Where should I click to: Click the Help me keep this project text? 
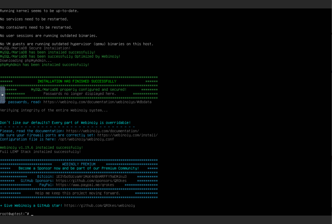tap(77, 193)
